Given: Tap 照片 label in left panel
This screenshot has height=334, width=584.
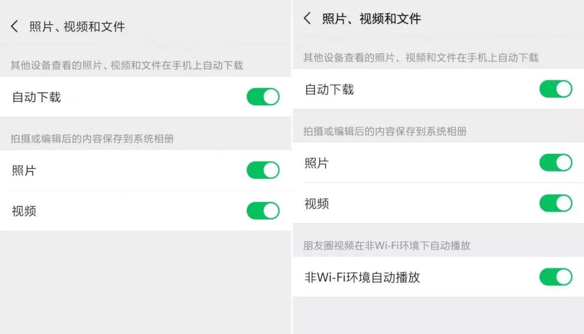Looking at the screenshot, I should point(24,171).
